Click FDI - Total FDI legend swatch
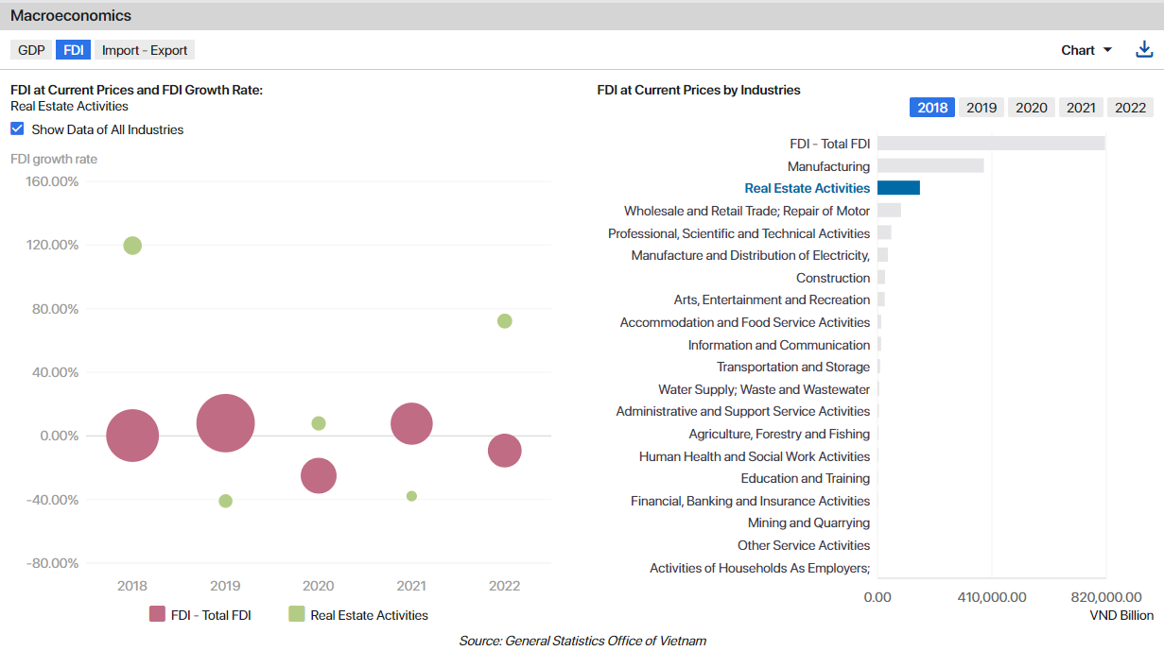 158,615
